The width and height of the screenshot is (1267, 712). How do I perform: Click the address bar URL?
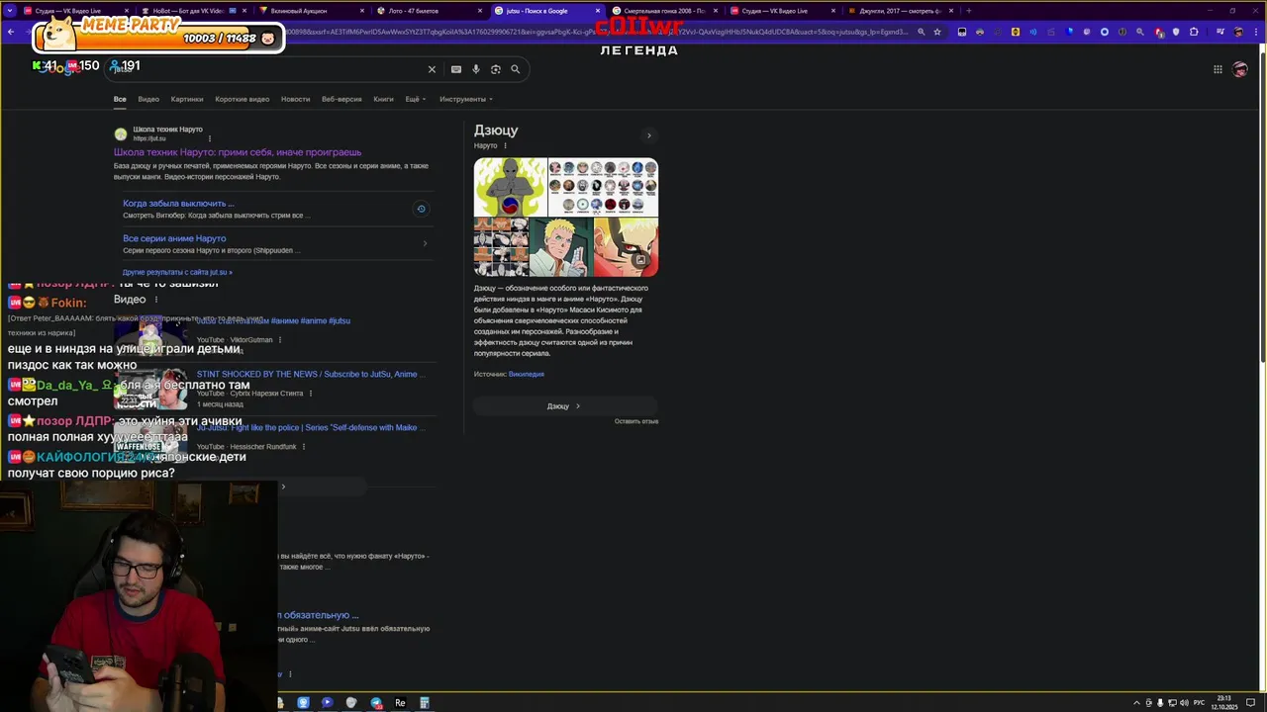click(x=594, y=32)
